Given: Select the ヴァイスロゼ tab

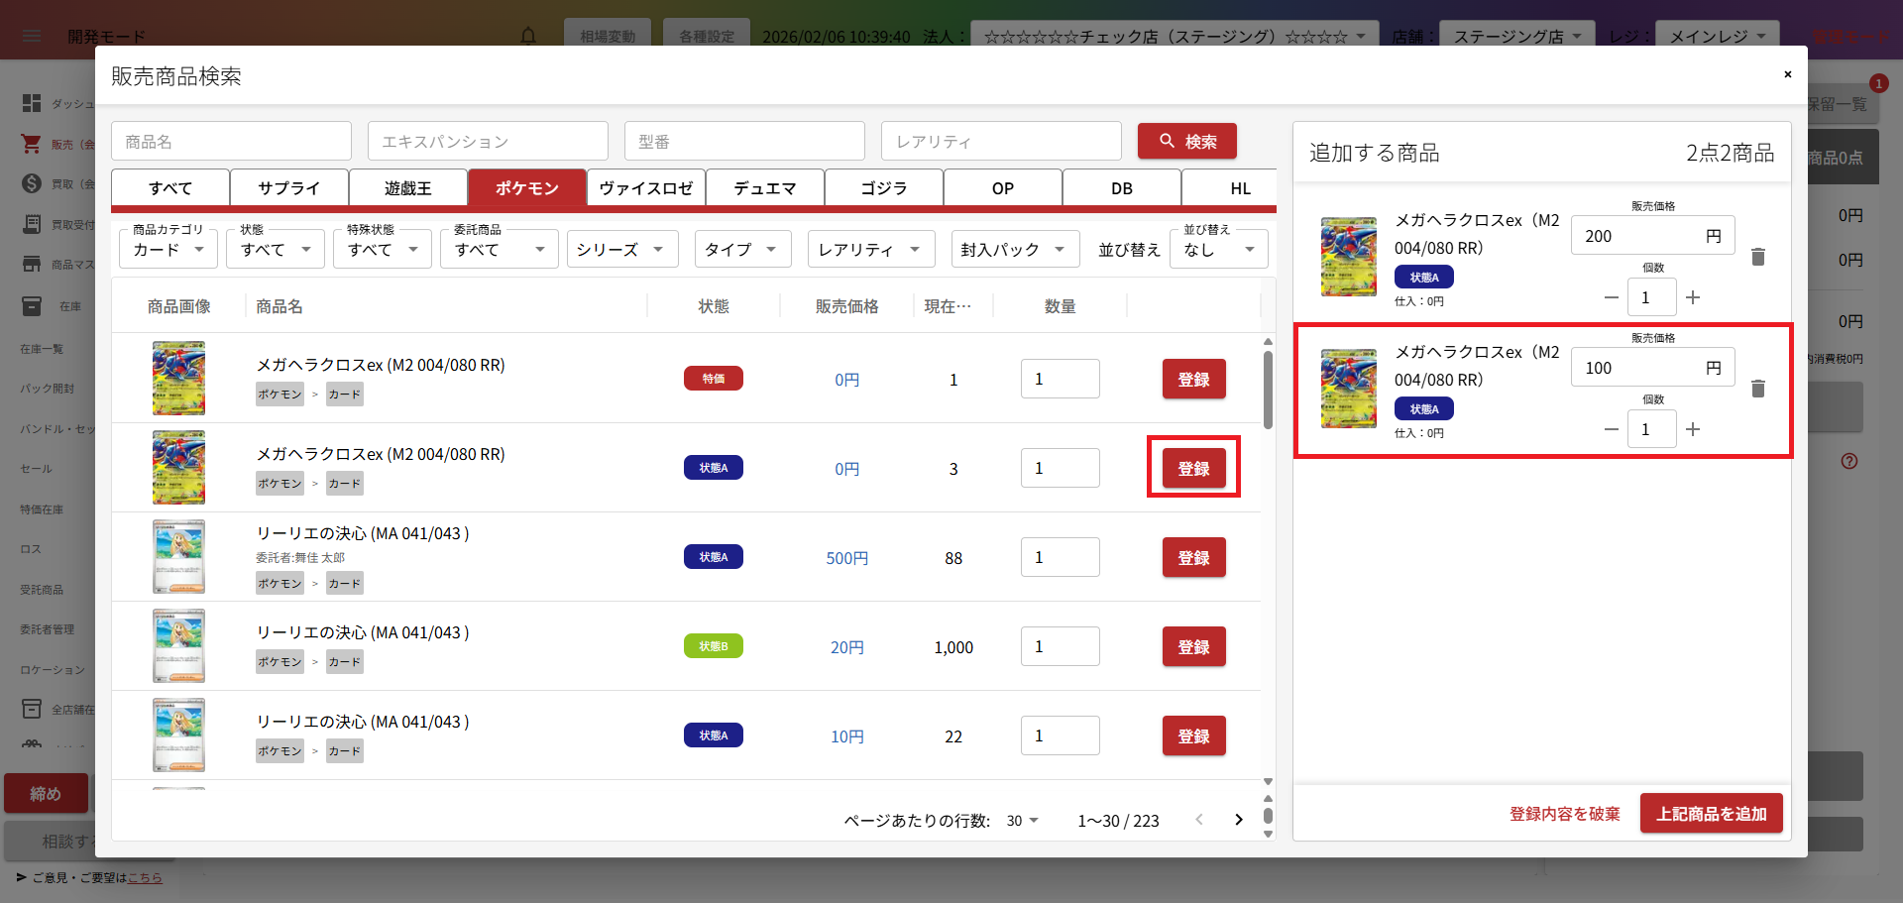Looking at the screenshot, I should [x=645, y=188].
